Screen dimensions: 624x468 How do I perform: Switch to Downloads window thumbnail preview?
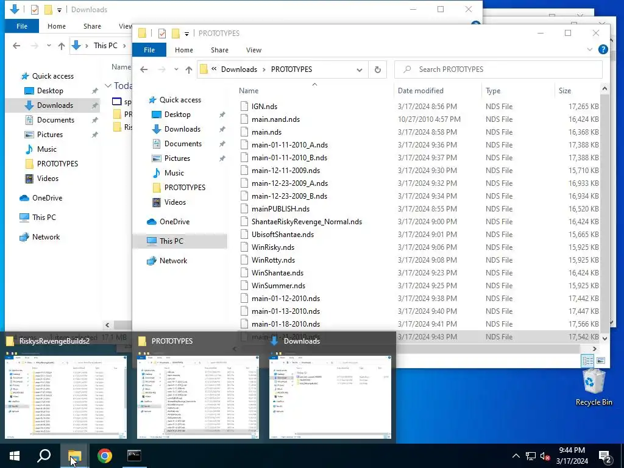click(330, 397)
